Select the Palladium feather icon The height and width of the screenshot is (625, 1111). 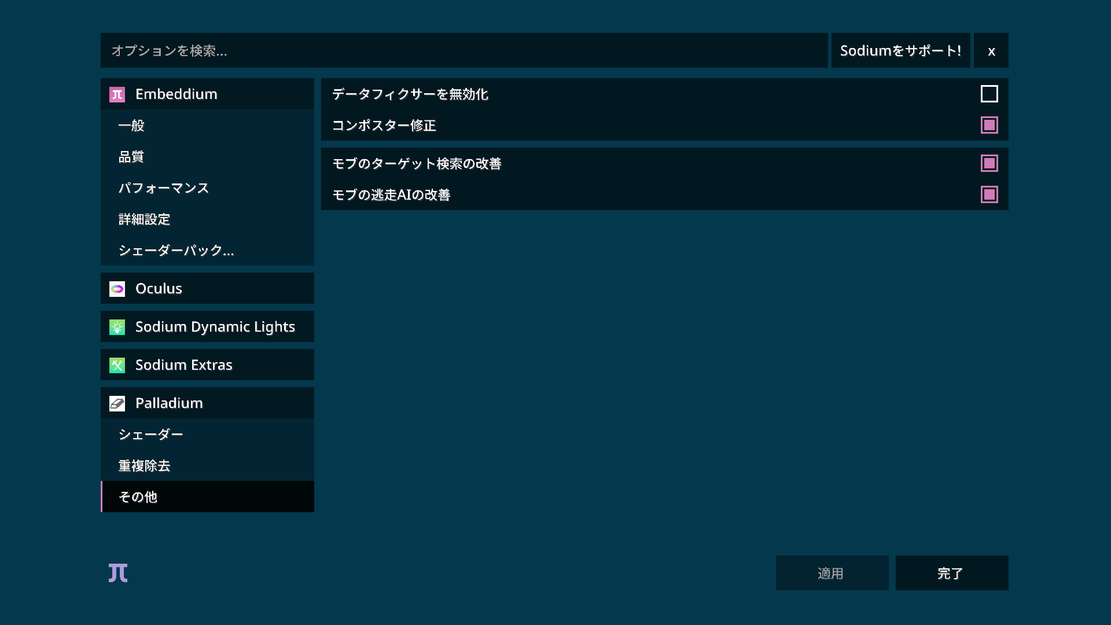[x=117, y=403]
